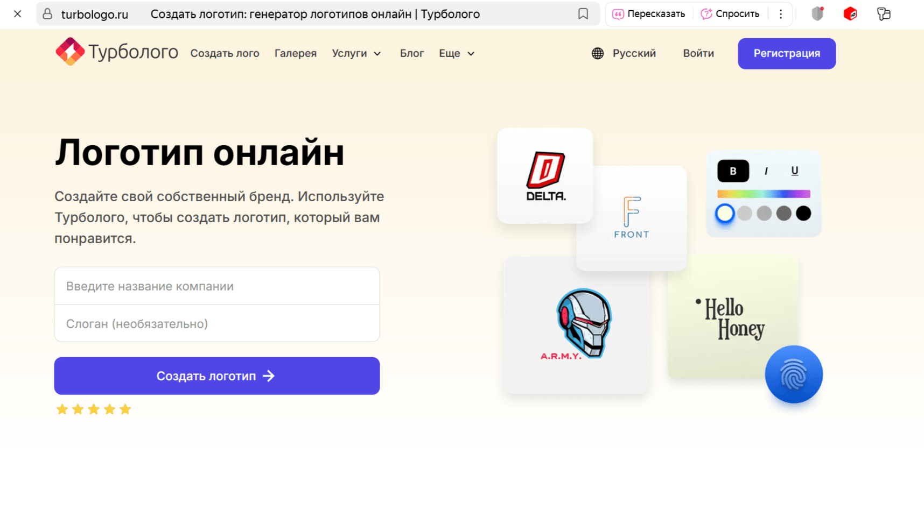Screen dimensions: 924x517
Task: Toggle the Bold B formatting button
Action: pyautogui.click(x=732, y=171)
